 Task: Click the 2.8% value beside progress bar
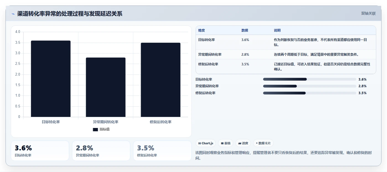[362, 86]
